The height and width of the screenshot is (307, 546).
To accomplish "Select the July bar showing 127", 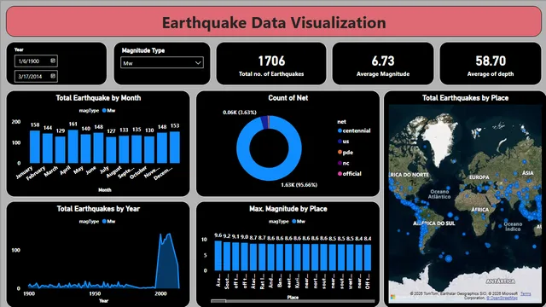I will click(x=111, y=150).
